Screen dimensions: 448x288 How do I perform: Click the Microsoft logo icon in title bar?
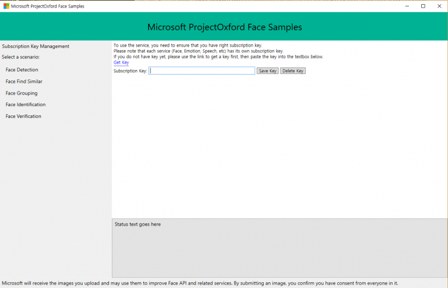pos(6,6)
